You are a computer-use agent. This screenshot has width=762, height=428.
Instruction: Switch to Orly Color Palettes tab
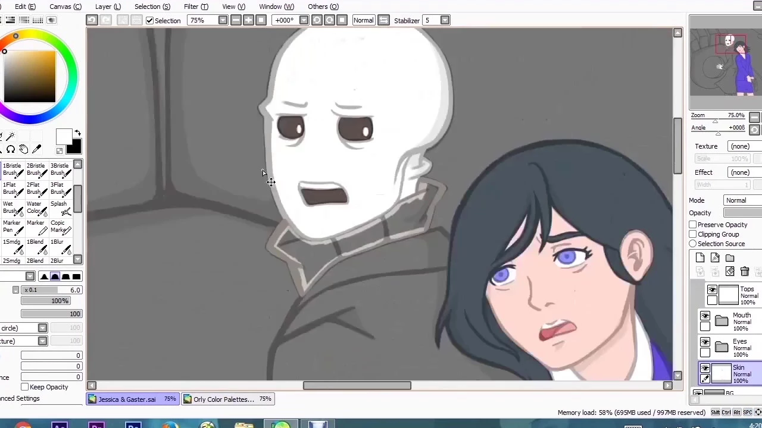tap(228, 399)
